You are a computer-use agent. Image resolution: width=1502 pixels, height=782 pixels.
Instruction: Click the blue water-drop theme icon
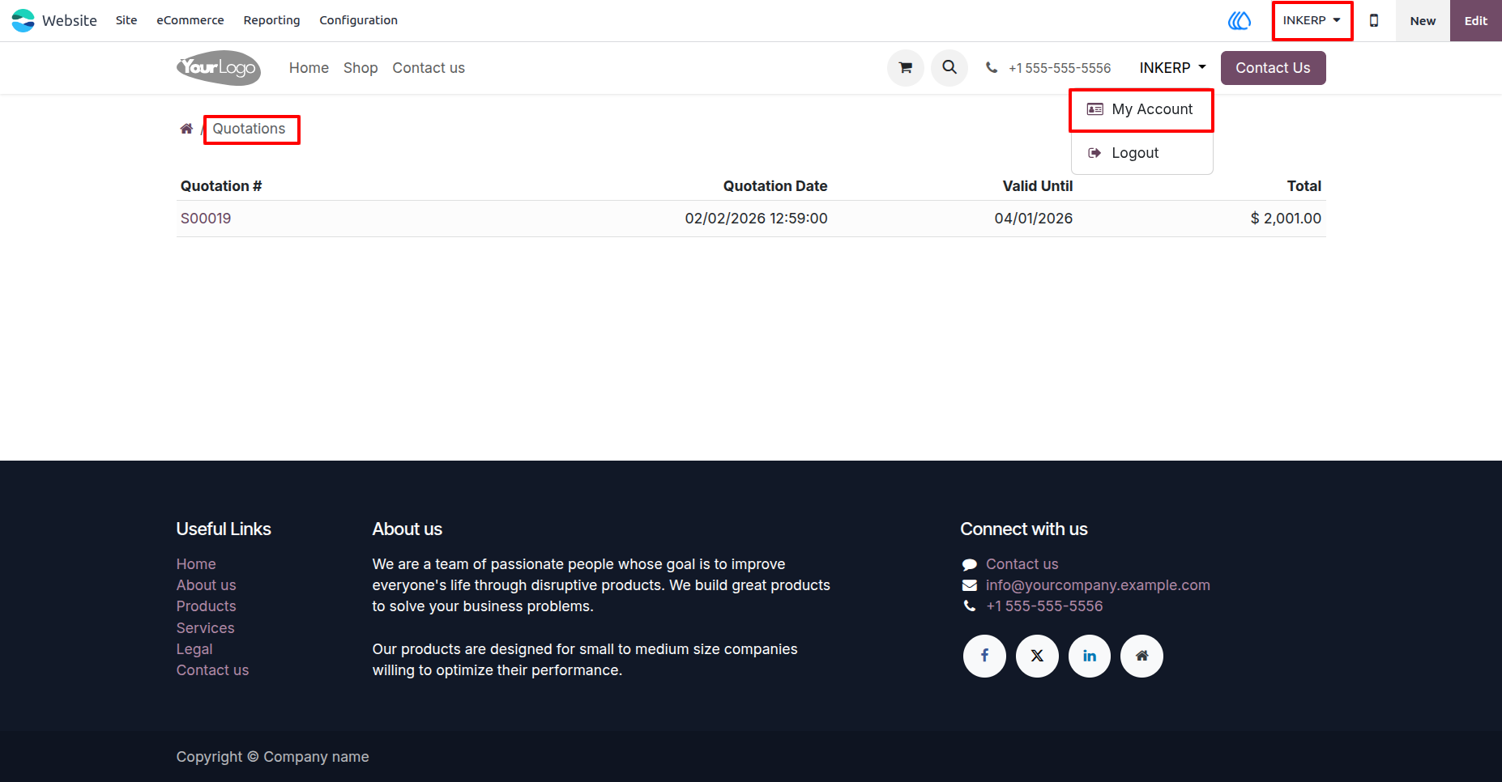click(x=1240, y=20)
